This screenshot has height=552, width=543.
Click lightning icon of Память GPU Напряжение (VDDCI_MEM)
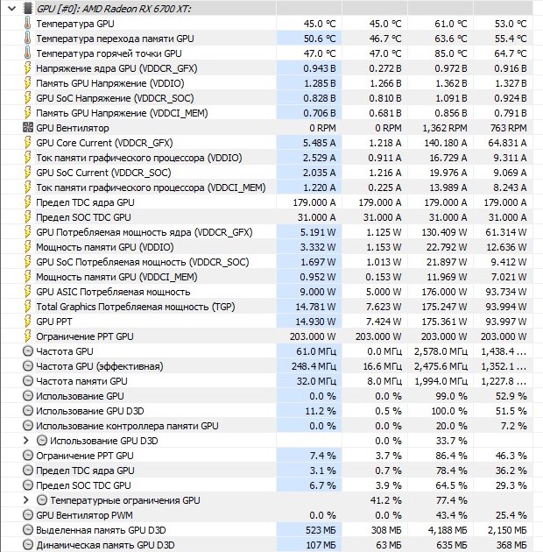(27, 113)
